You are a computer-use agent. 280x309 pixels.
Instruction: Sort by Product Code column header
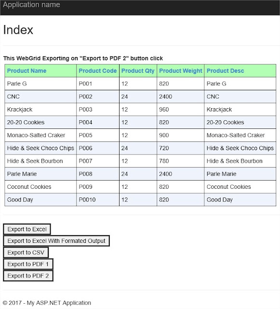[x=98, y=71]
